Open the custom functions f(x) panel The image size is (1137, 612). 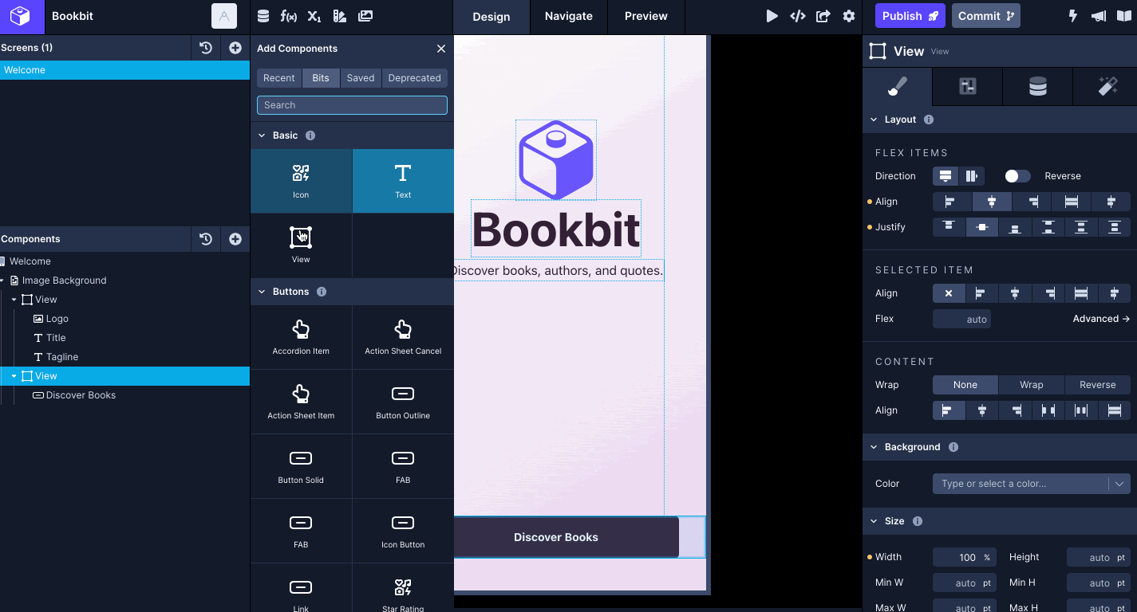click(x=288, y=16)
